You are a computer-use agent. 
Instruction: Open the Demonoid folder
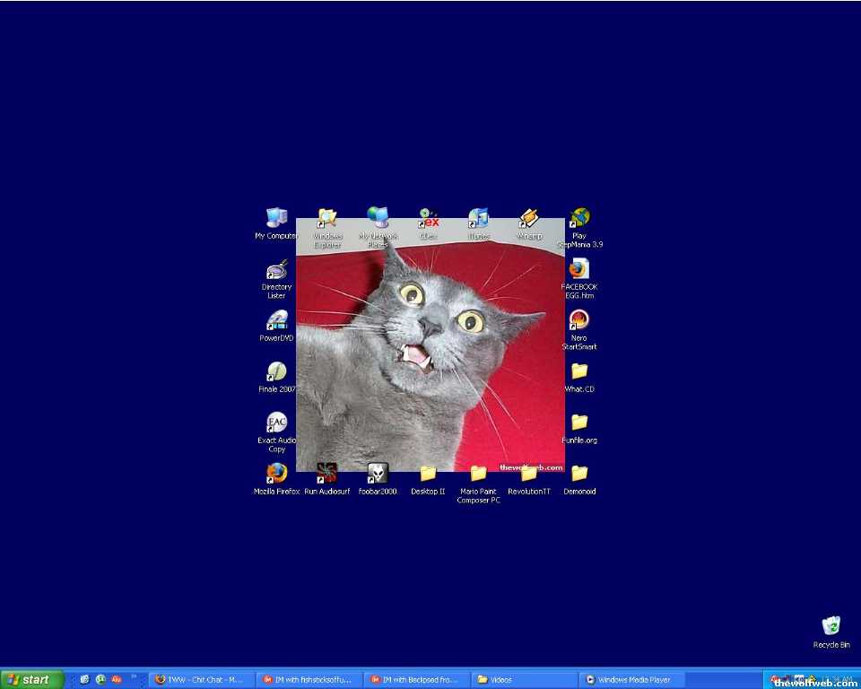pos(579,474)
